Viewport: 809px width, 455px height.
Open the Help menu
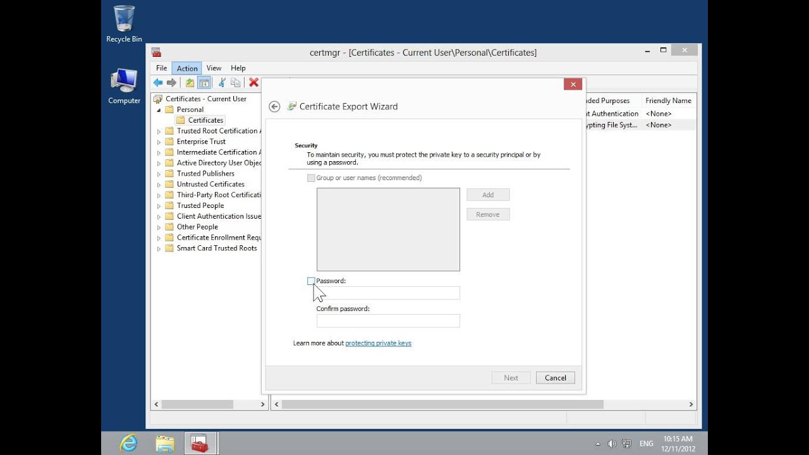coord(238,68)
